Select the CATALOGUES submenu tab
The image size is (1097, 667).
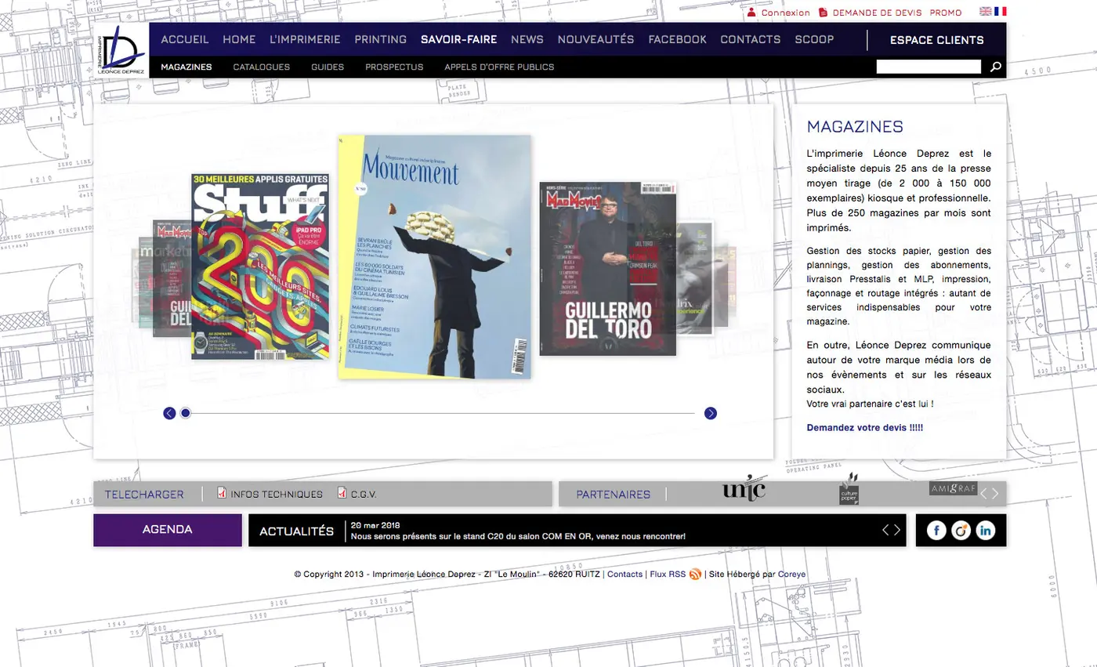click(x=262, y=67)
